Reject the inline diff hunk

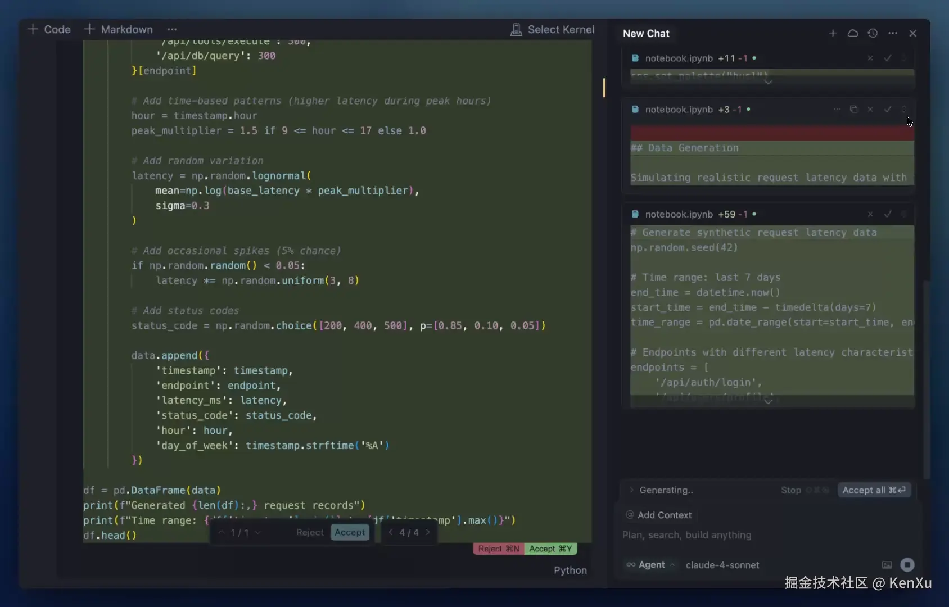coord(310,532)
